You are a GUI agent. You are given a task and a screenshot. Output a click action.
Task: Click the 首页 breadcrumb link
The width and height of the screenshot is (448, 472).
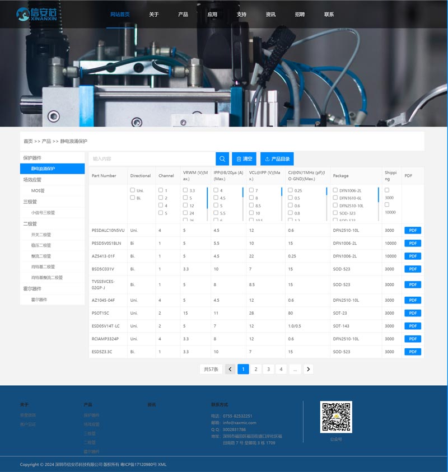[x=28, y=141]
